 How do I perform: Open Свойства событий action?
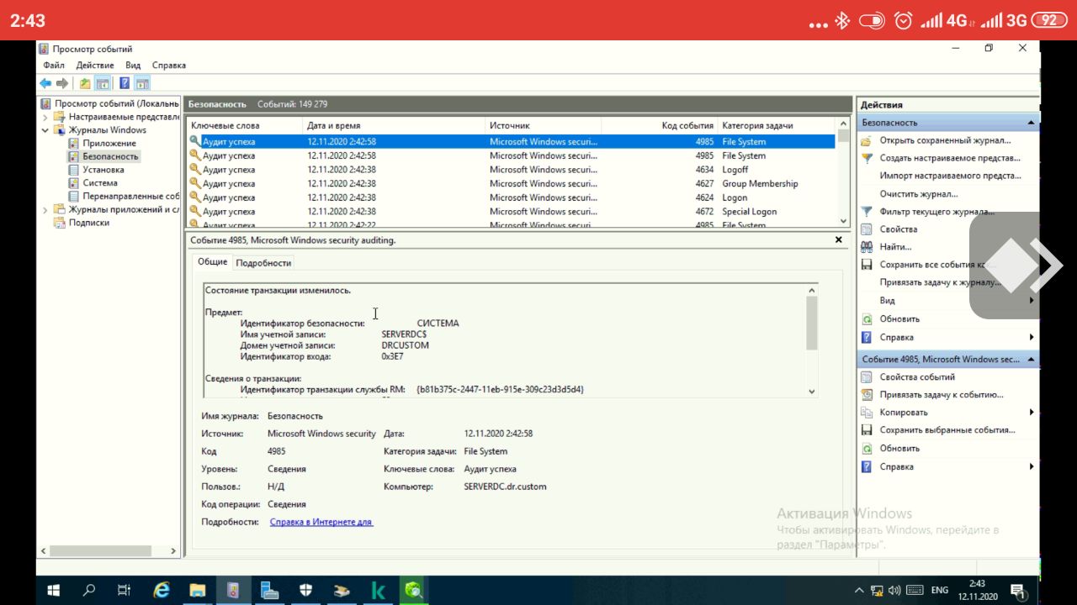916,377
